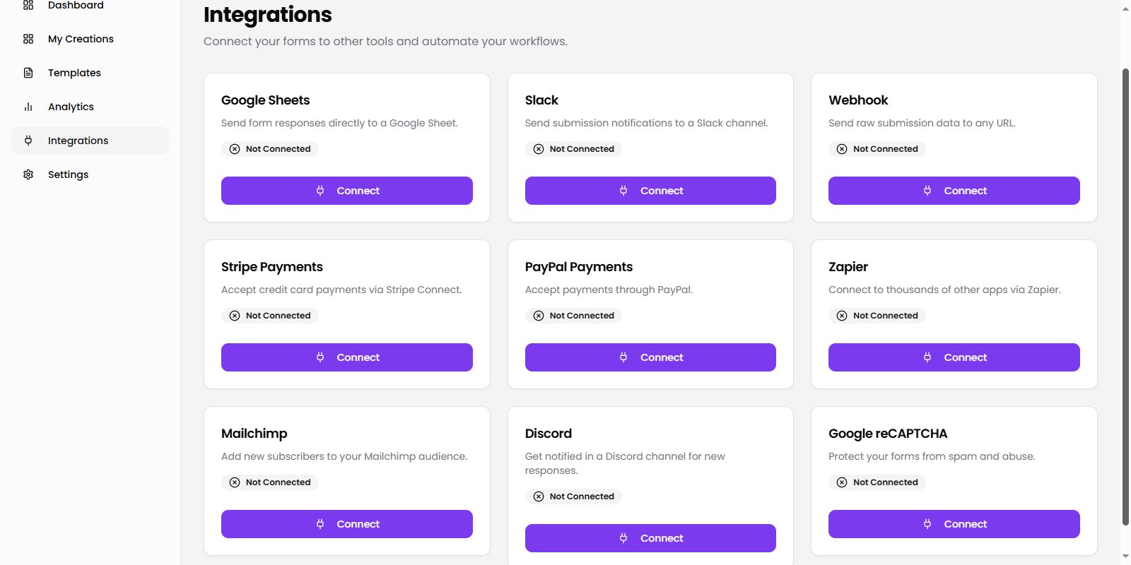Click the Zapier not-connected status icon
Image resolution: width=1131 pixels, height=565 pixels.
[x=842, y=316]
